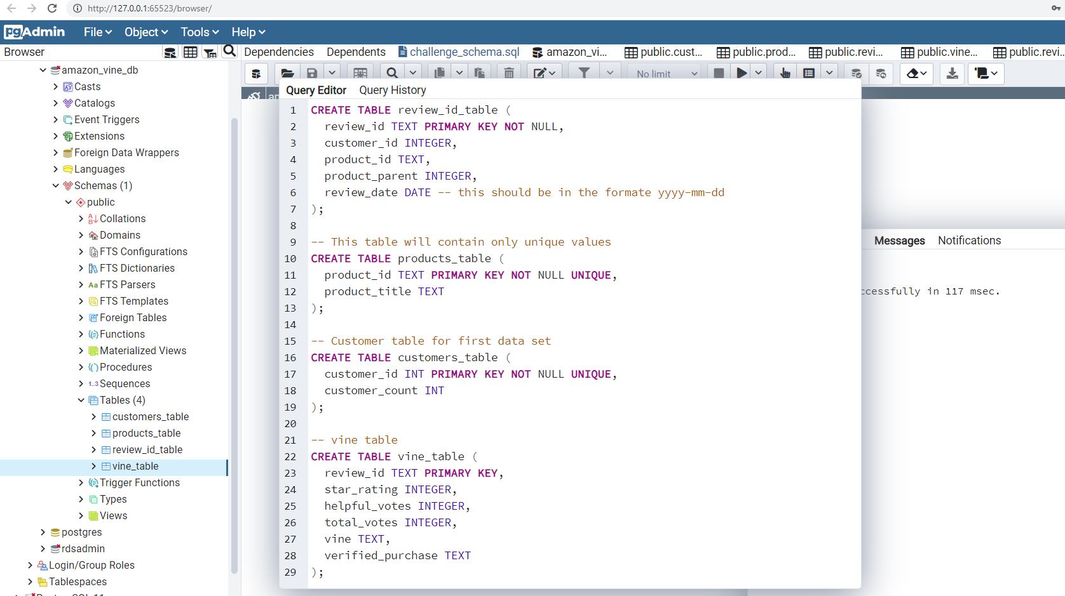
Task: Execute the query with the play button
Action: 741,72
